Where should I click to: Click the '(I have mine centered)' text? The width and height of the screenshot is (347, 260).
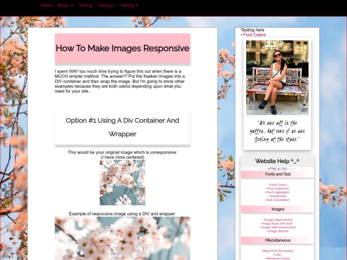pyautogui.click(x=122, y=157)
